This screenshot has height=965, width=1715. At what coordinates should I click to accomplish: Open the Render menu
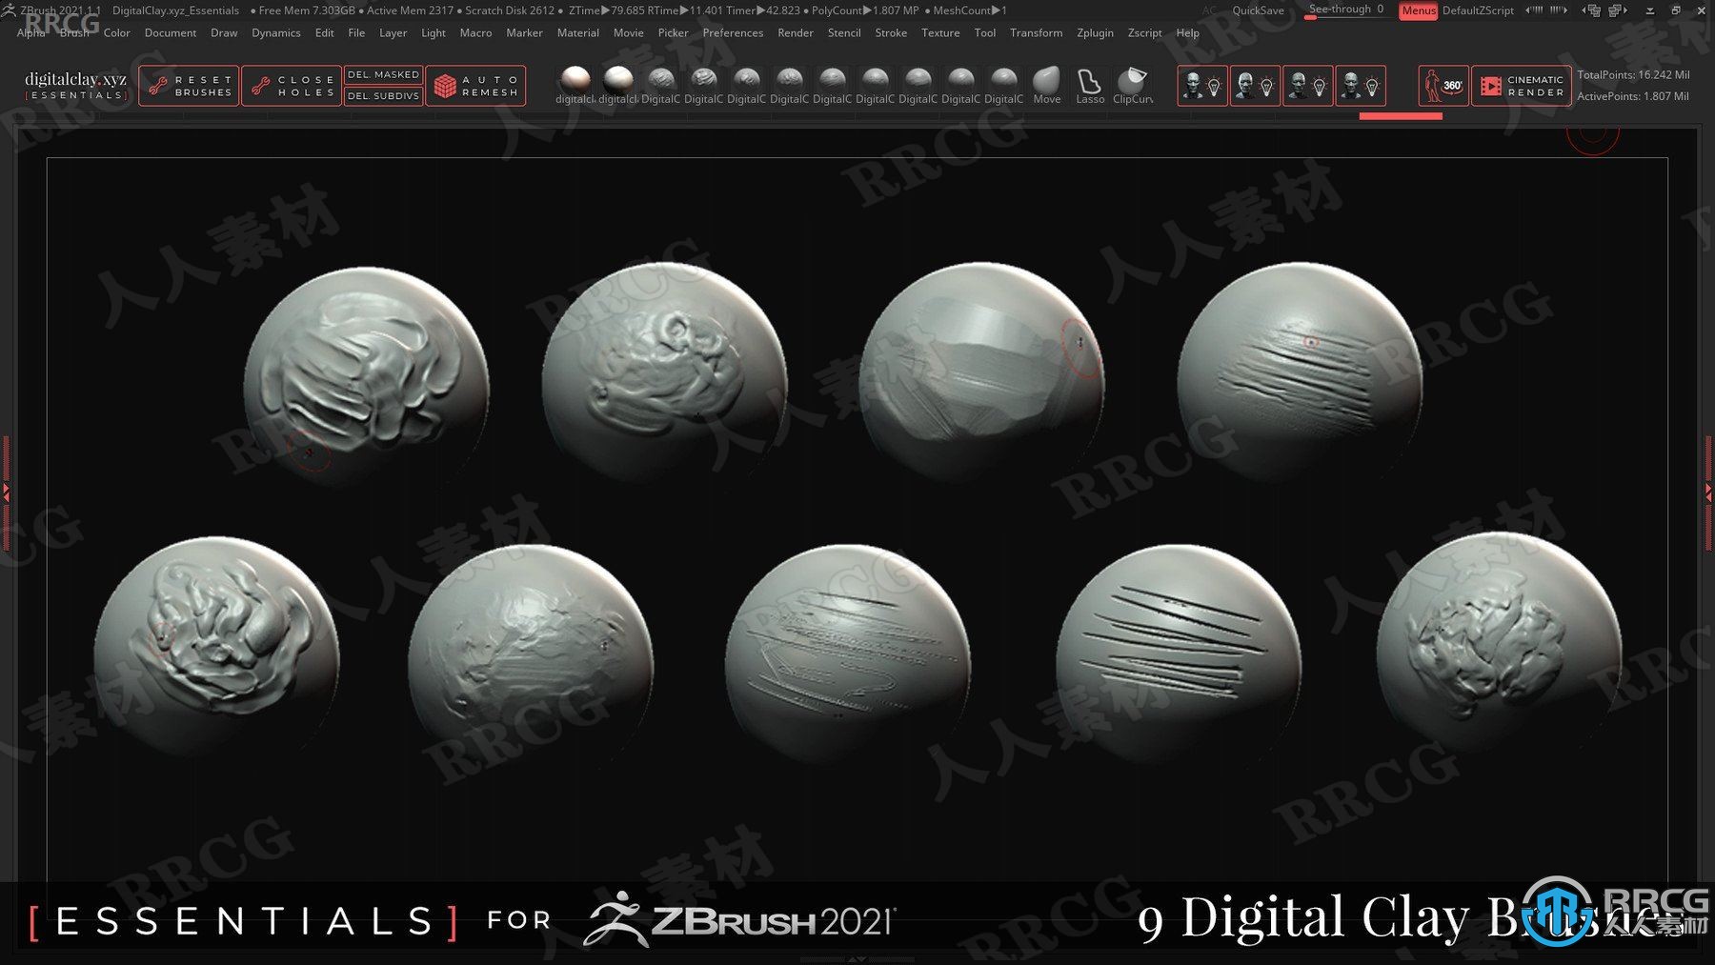796,32
